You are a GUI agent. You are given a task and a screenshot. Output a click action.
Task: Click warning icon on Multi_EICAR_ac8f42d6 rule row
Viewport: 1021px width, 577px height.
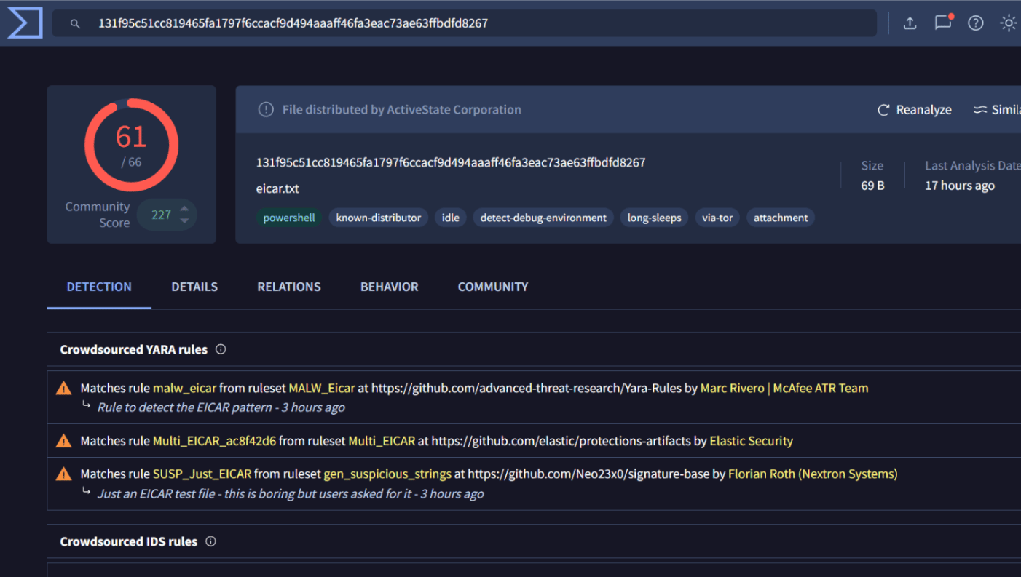click(x=64, y=441)
